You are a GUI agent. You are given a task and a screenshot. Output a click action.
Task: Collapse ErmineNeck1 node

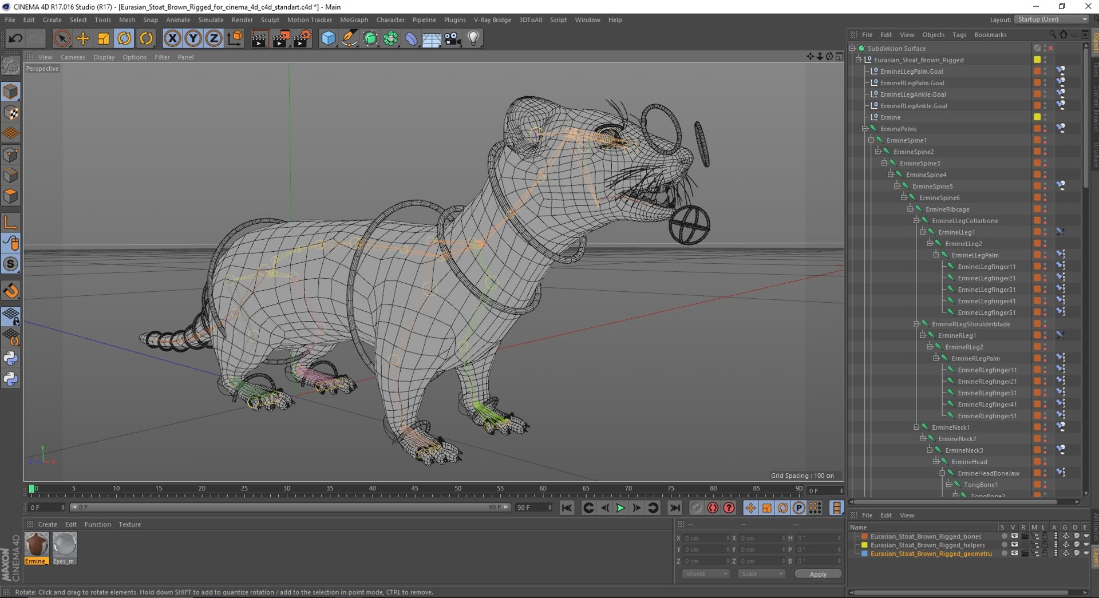(x=916, y=427)
